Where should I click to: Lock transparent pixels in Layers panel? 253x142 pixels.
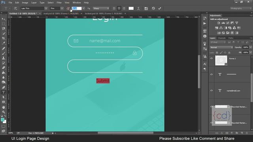click(217, 52)
